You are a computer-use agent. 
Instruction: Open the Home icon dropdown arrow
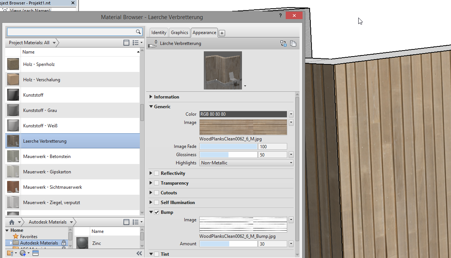click(19, 222)
